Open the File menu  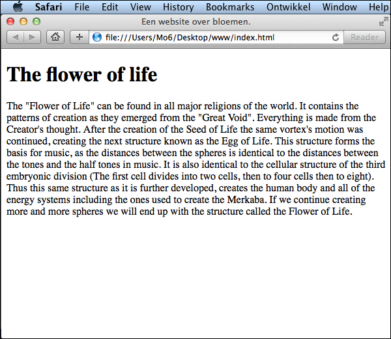pyautogui.click(x=82, y=7)
